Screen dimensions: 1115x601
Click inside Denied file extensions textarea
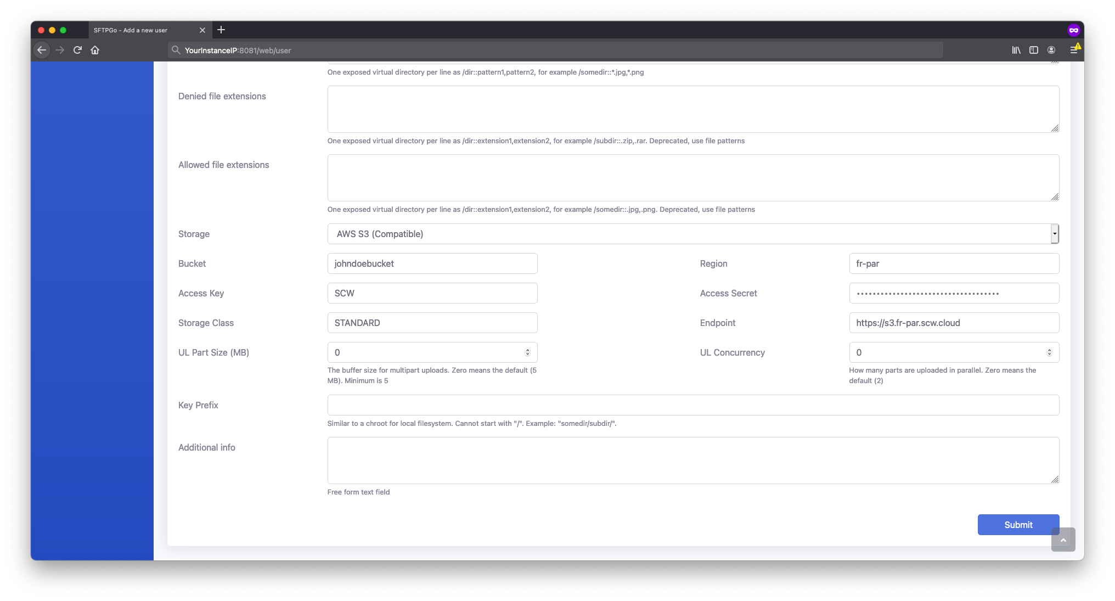coord(693,109)
